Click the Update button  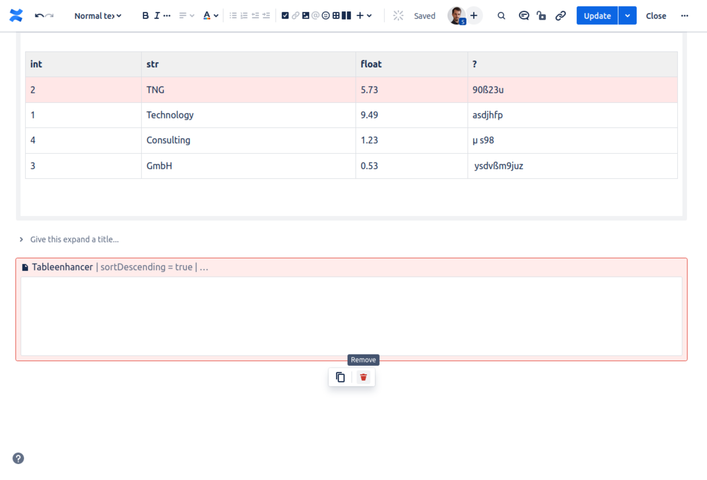pos(597,15)
